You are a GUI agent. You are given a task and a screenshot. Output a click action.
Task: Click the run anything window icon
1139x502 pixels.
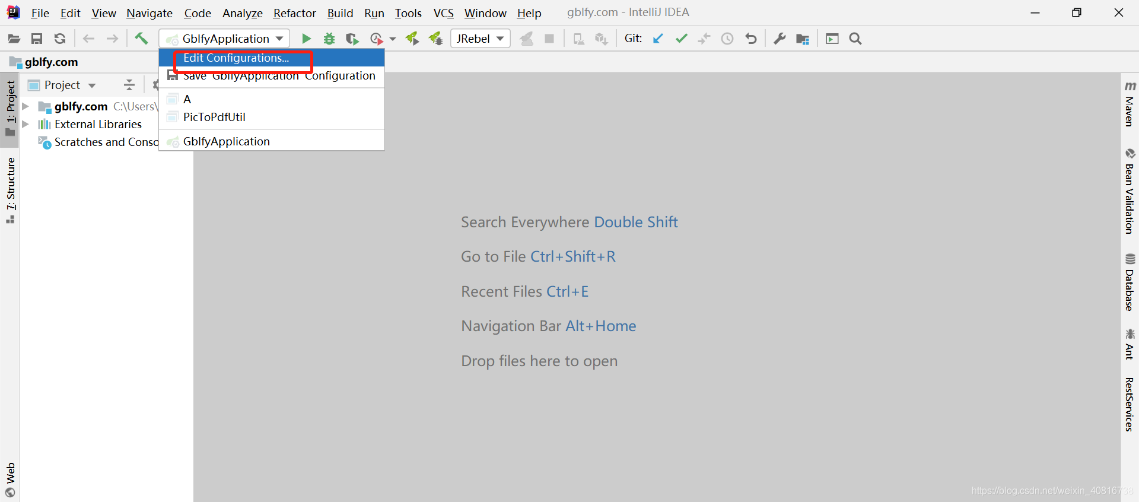(832, 39)
